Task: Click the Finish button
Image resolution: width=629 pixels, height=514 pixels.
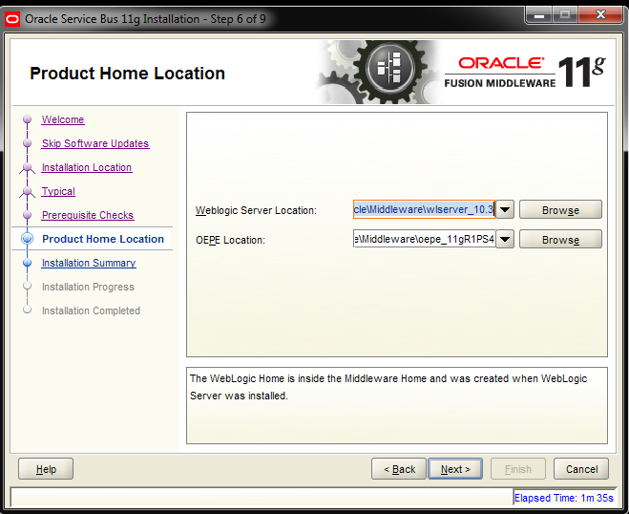Action: click(x=518, y=469)
